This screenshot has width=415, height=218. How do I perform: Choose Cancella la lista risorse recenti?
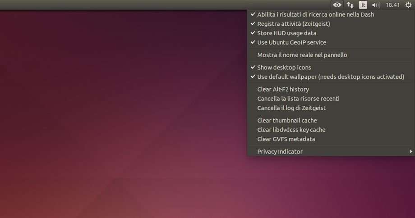pos(298,99)
